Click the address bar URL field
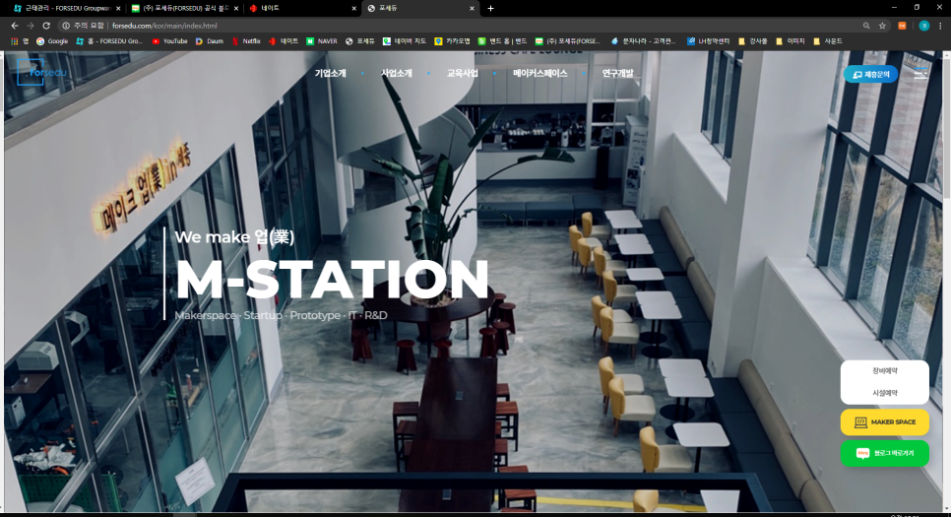The height and width of the screenshot is (517, 951). (461, 26)
